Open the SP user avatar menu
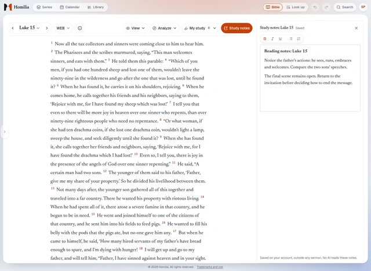Viewport: 371px width, 271px height. pyautogui.click(x=363, y=7)
